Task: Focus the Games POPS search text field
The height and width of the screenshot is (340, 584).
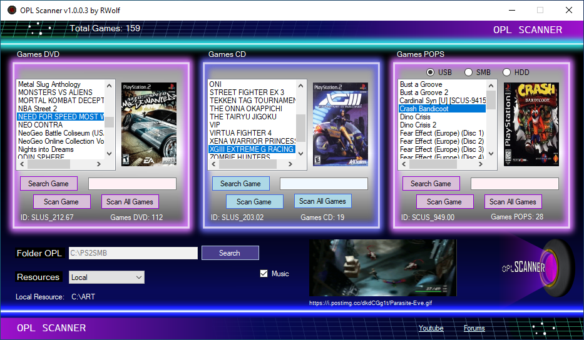Action: point(515,184)
